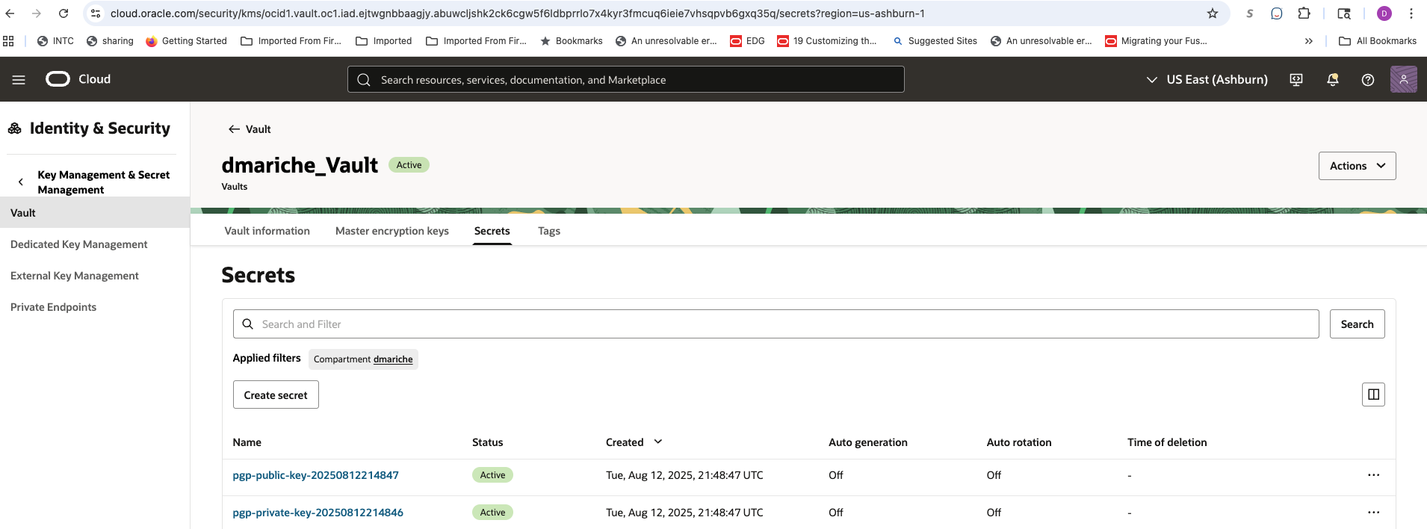
Task: Show more bookmarks with double chevron
Action: point(1309,41)
